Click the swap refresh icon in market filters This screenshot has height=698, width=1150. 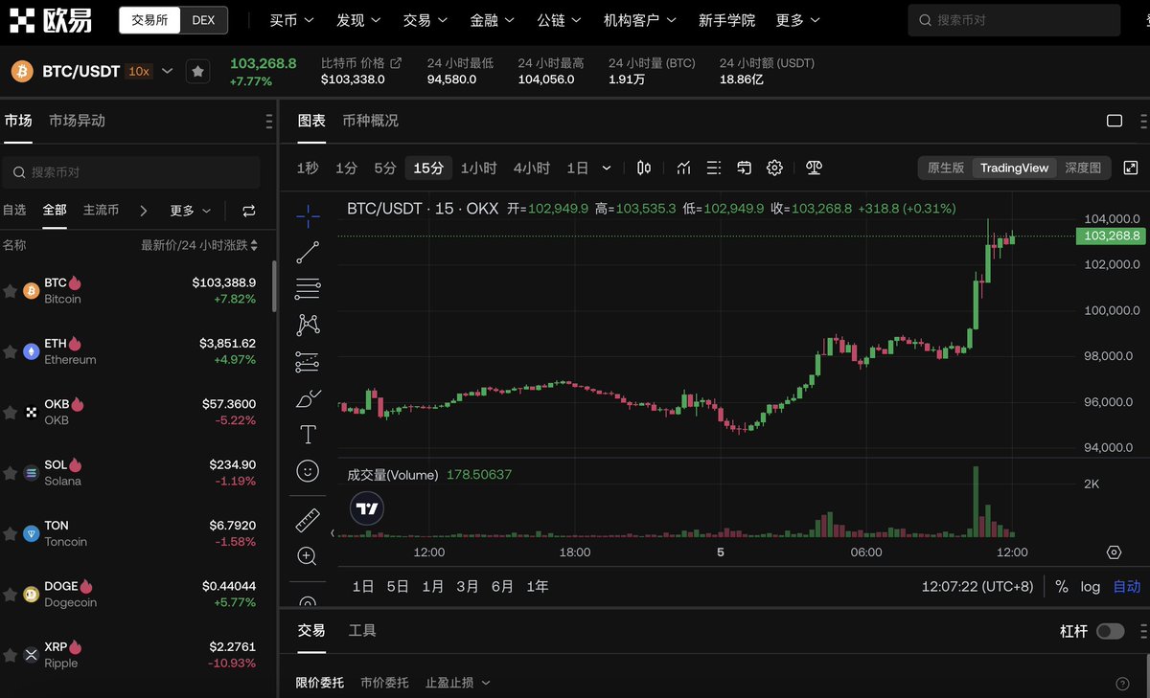coord(249,211)
